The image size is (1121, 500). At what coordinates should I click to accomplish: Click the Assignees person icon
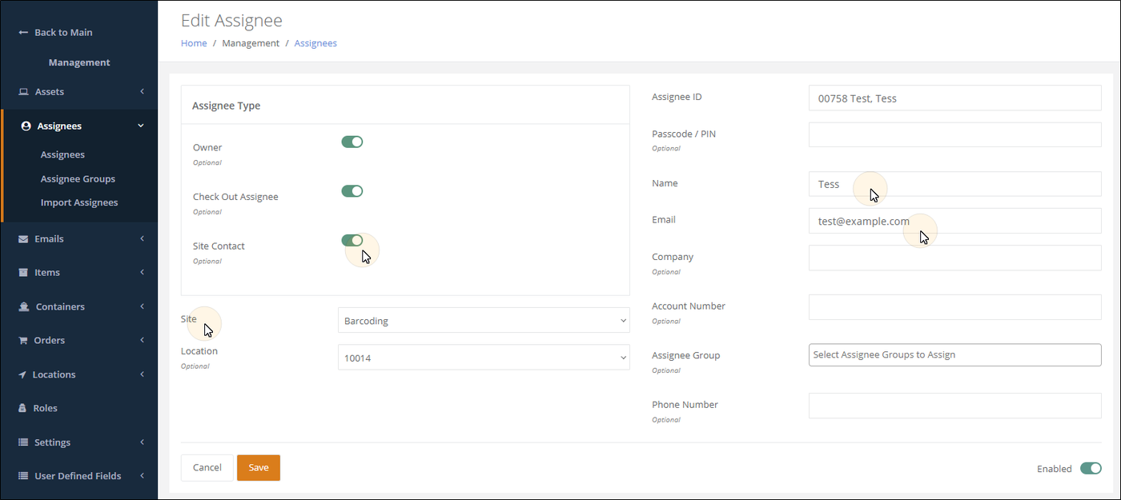tap(26, 126)
